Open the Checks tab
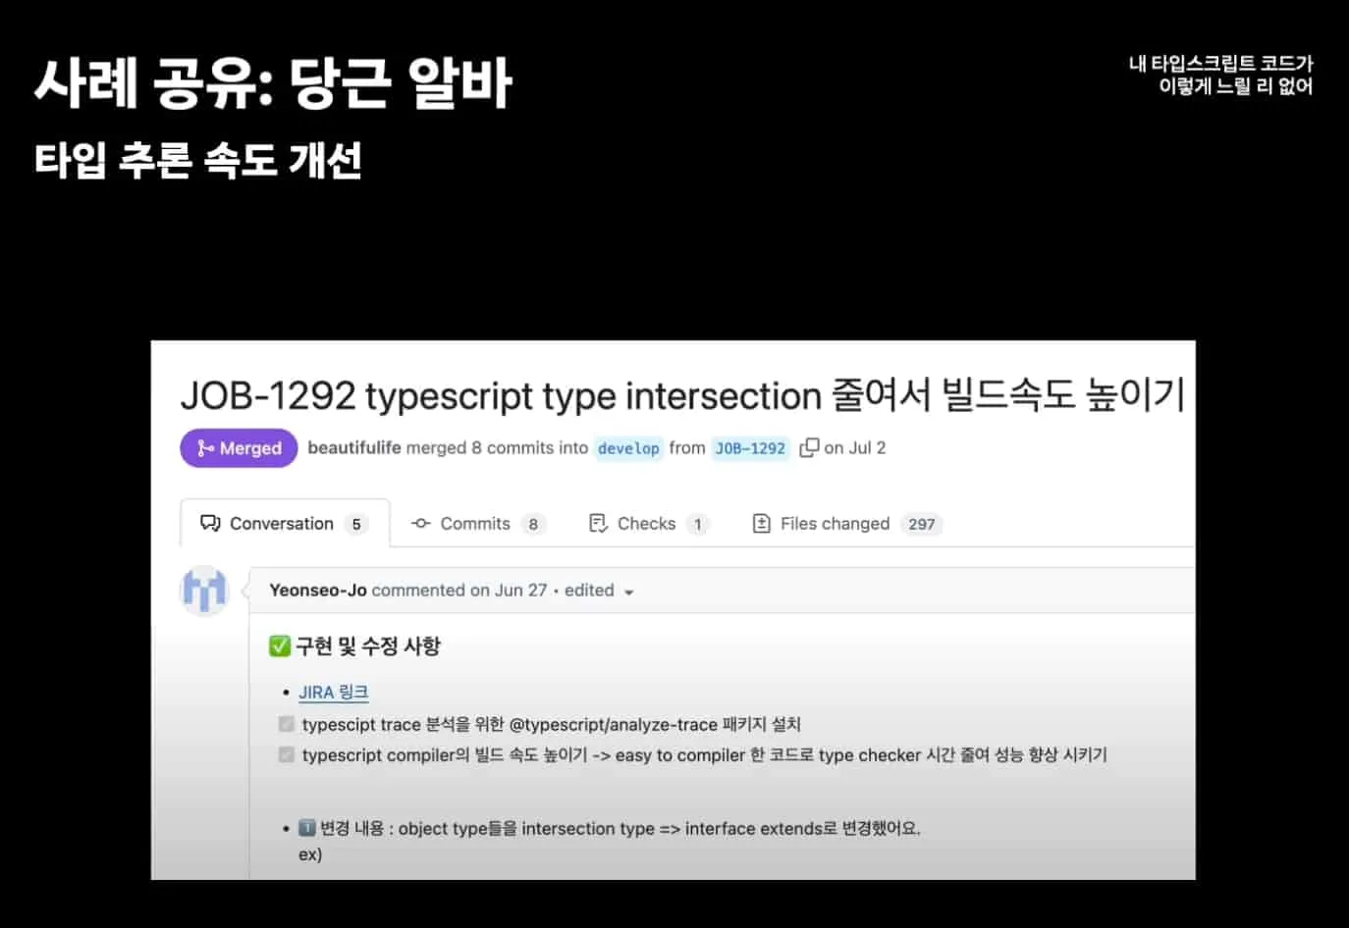 point(647,523)
